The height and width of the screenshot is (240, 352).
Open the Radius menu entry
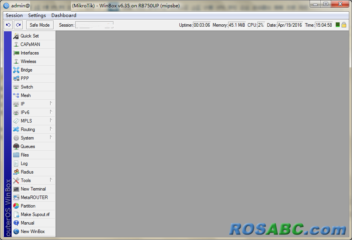tap(33, 172)
